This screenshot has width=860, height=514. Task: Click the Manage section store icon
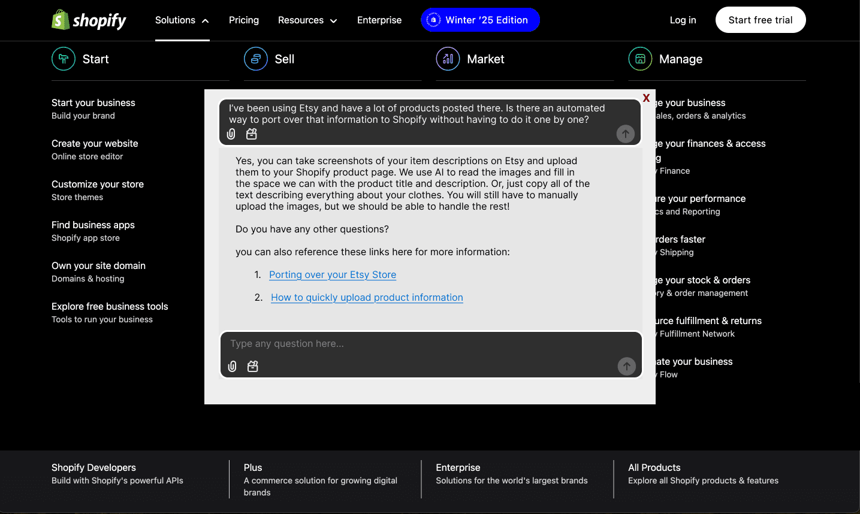(640, 59)
